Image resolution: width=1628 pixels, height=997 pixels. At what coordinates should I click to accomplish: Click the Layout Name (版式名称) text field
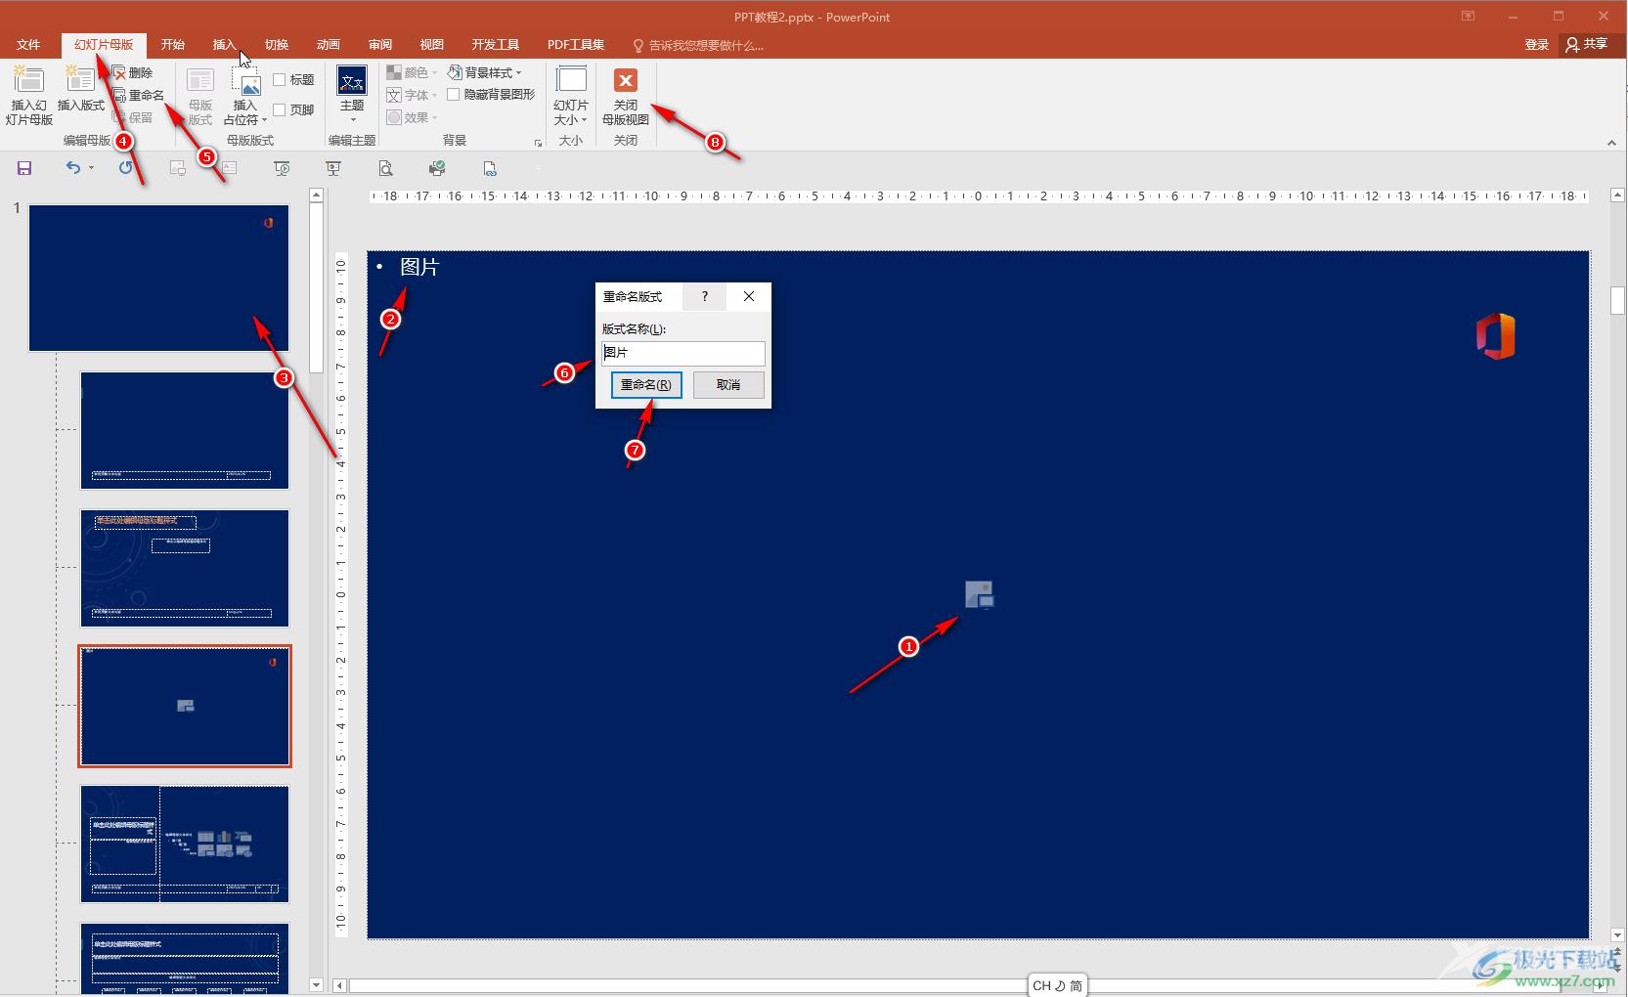pos(683,353)
